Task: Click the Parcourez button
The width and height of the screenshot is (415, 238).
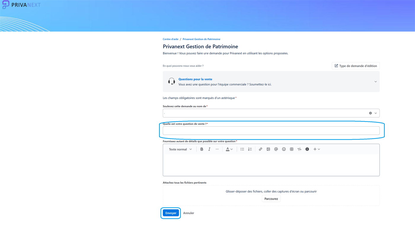Action: pyautogui.click(x=271, y=199)
